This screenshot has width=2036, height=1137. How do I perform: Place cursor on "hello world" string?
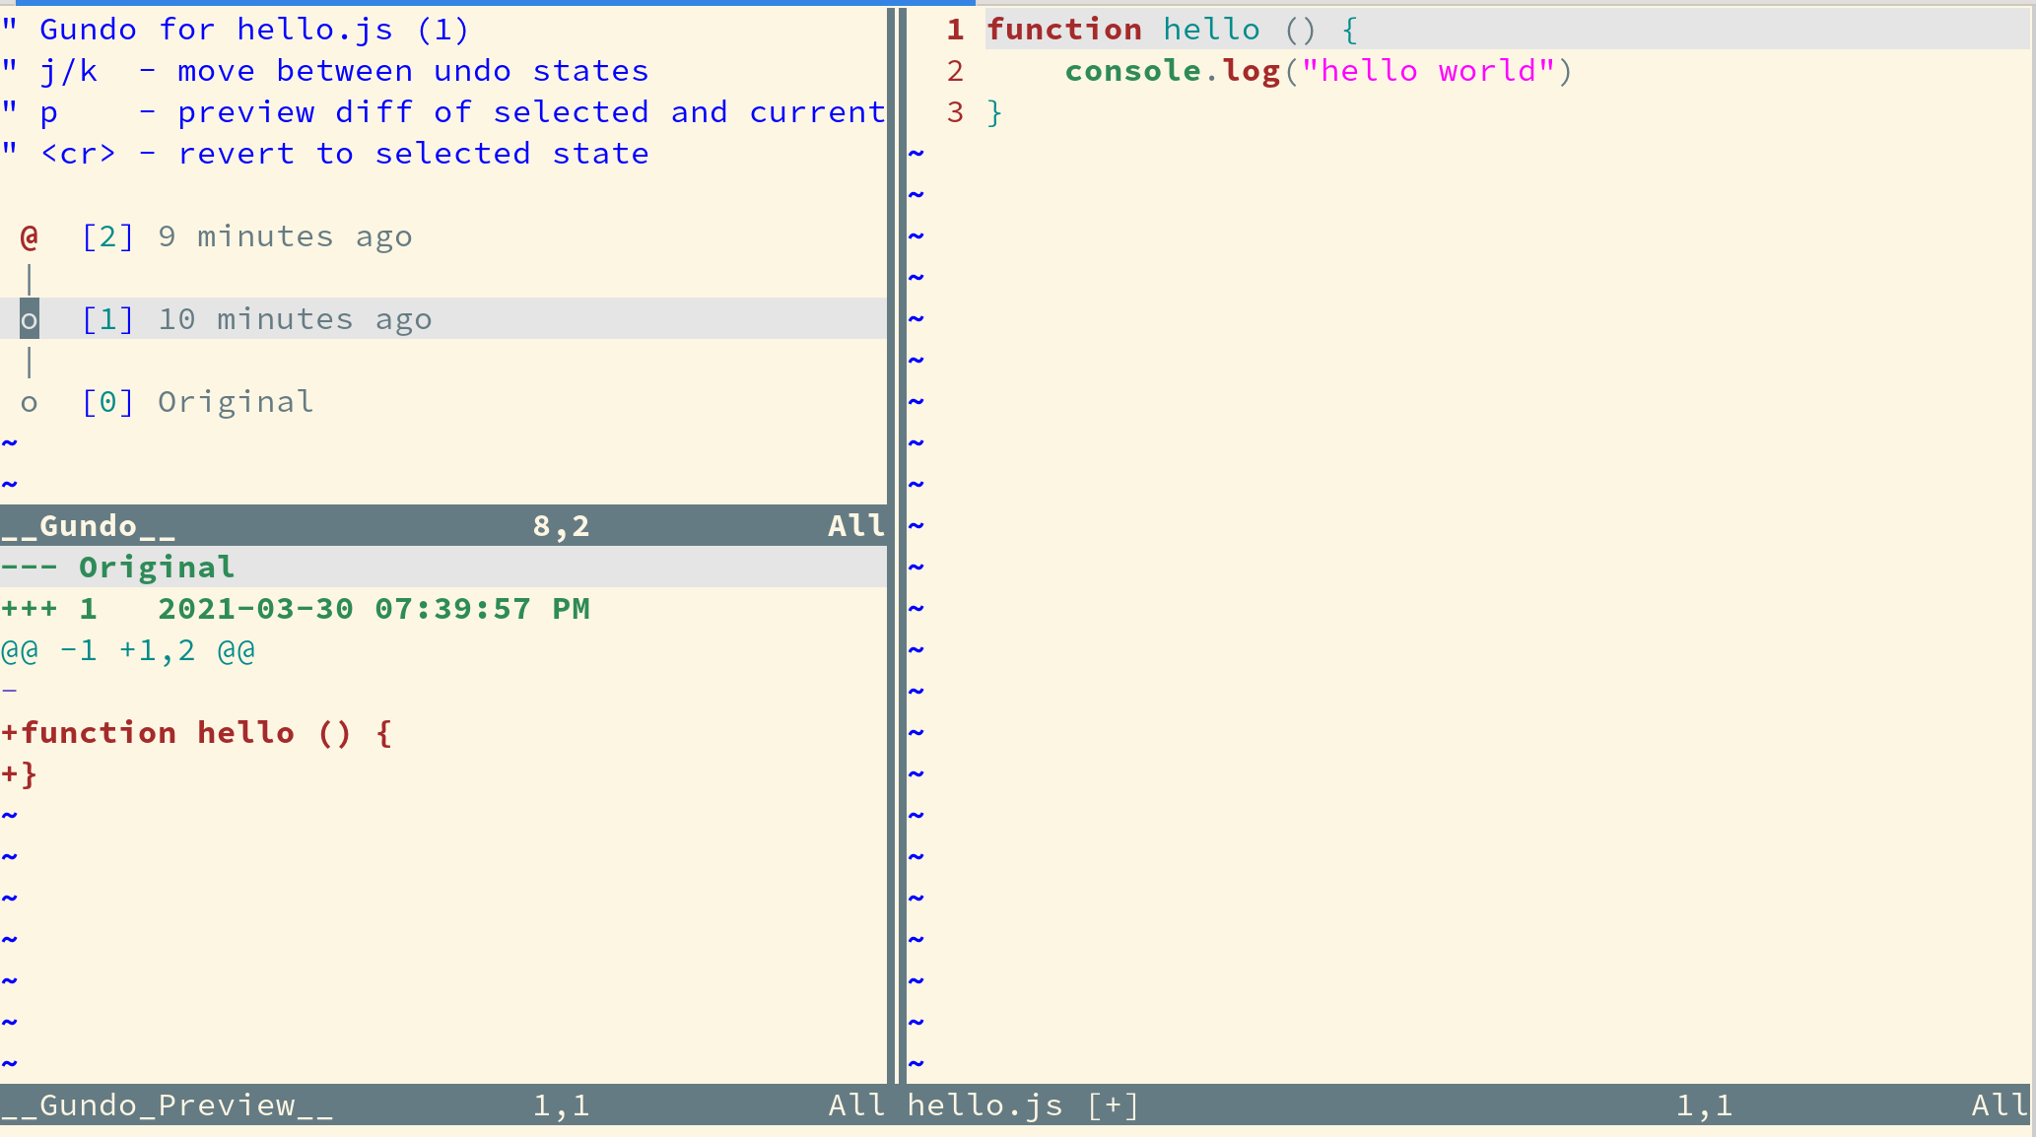tap(1427, 71)
